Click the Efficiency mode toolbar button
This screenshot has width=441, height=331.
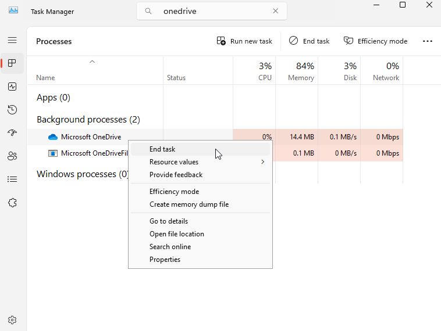click(x=375, y=41)
